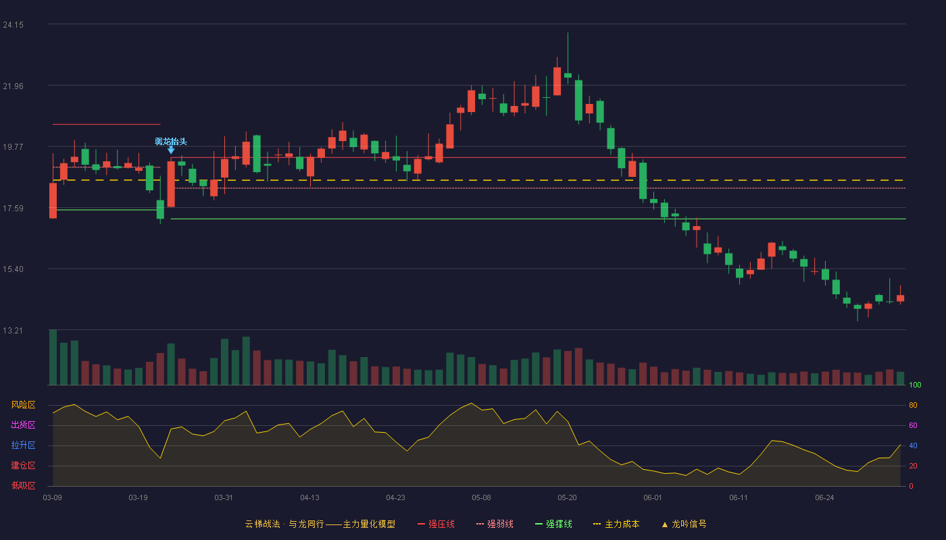This screenshot has width=946, height=540.
Task: Toggle the 龙吟信号 legend entry
Action: click(x=684, y=524)
